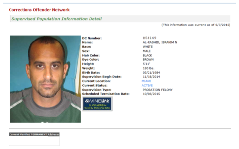Click the Corrections Offender Network heading
The height and width of the screenshot is (149, 239).
tap(39, 10)
